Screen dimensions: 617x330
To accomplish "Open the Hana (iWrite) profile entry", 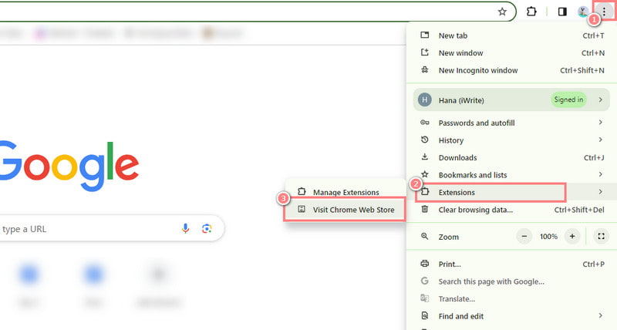I will (x=511, y=100).
